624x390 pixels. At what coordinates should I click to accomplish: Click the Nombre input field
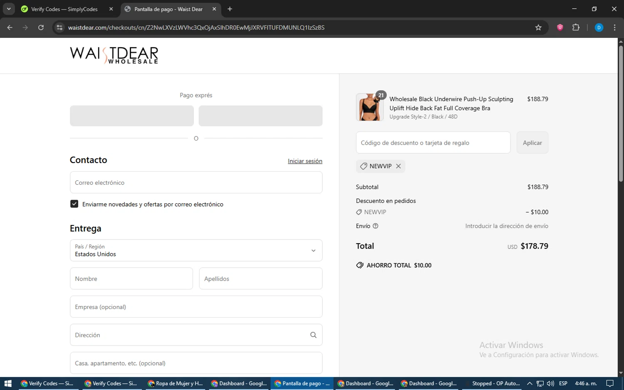[x=131, y=279]
